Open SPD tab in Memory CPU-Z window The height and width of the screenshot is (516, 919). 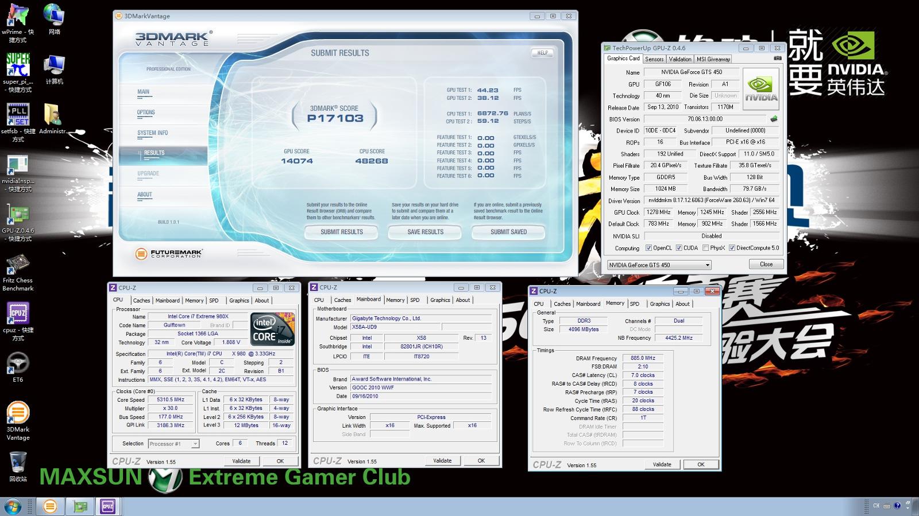tap(634, 304)
